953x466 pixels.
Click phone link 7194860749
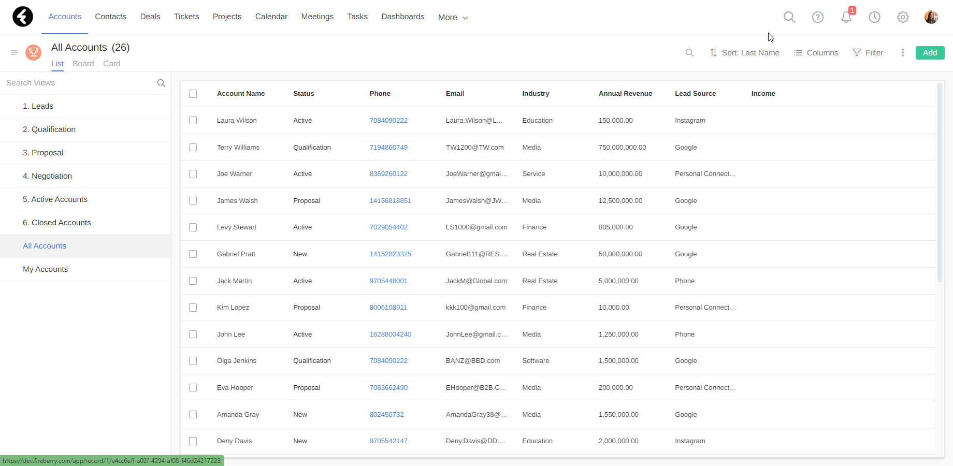pos(388,148)
